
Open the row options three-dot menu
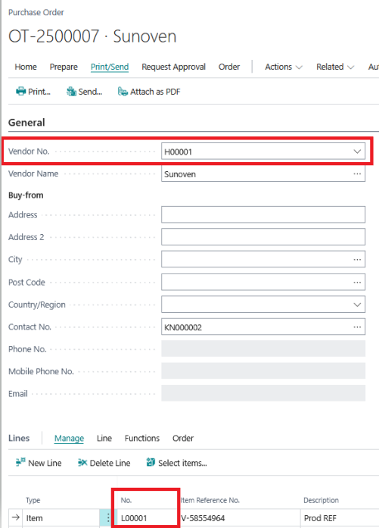click(108, 517)
